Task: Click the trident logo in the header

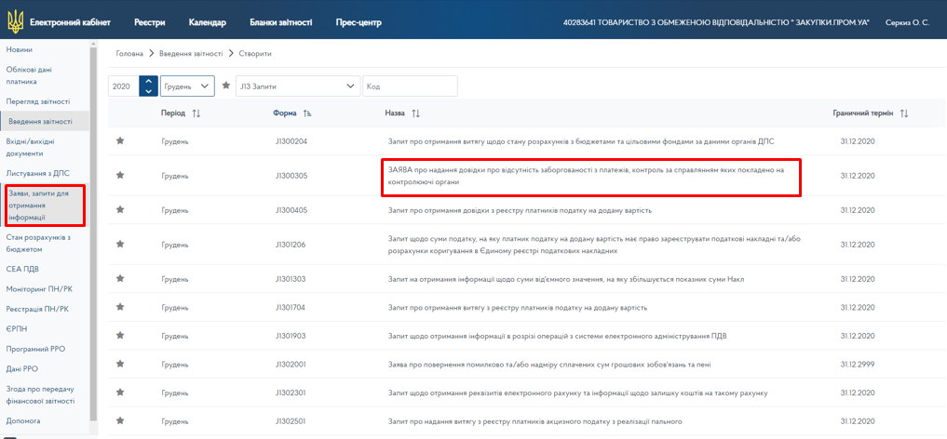Action: (14, 20)
